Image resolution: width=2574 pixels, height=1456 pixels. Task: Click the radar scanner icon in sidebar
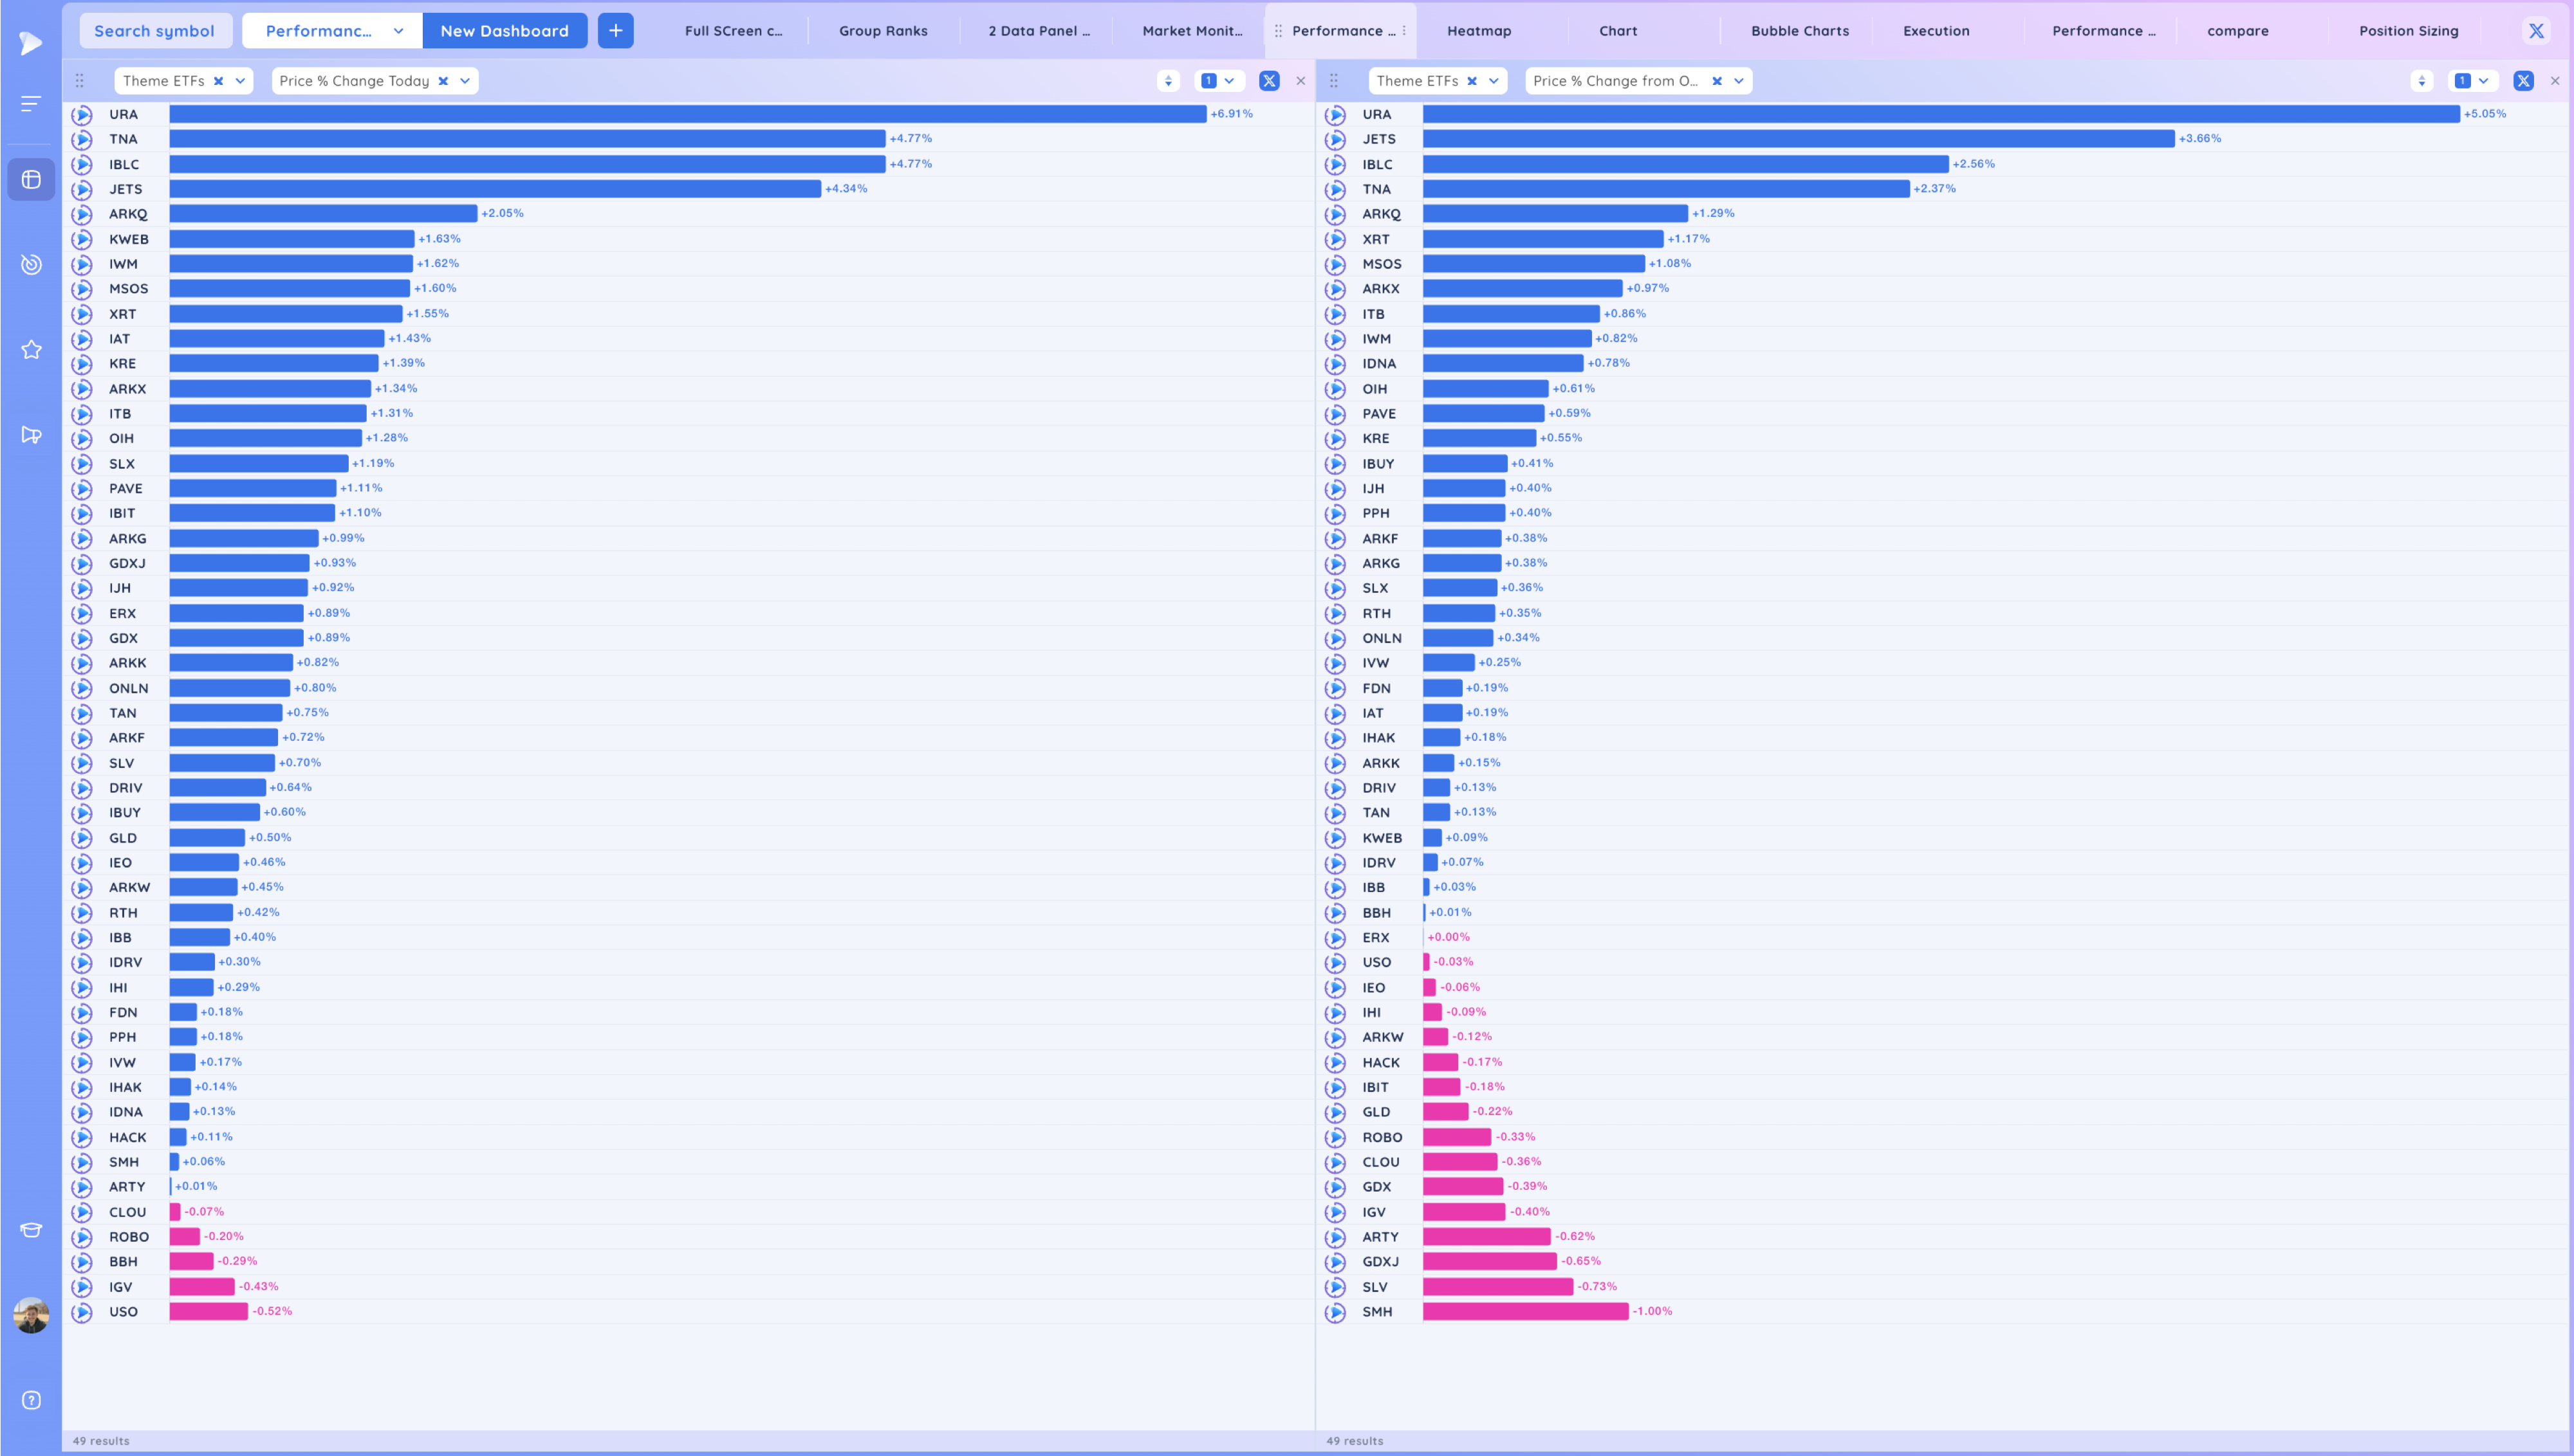[31, 264]
